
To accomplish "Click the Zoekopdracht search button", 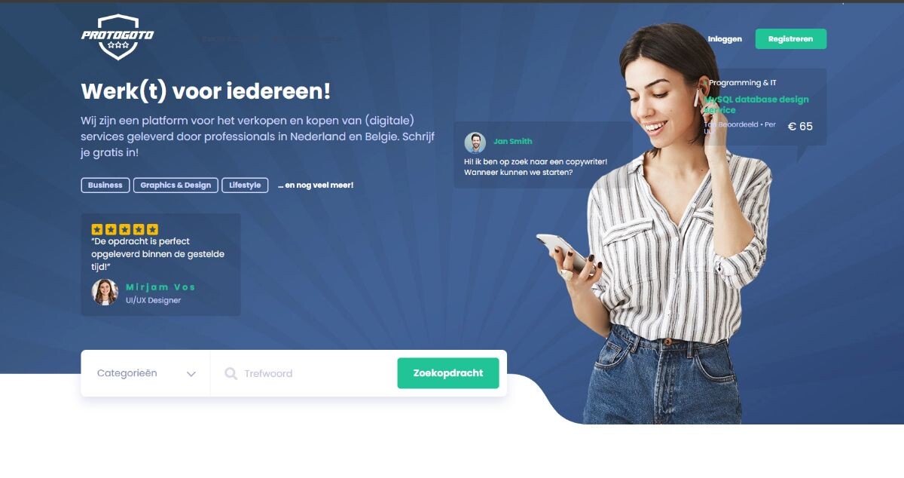I will (x=448, y=373).
